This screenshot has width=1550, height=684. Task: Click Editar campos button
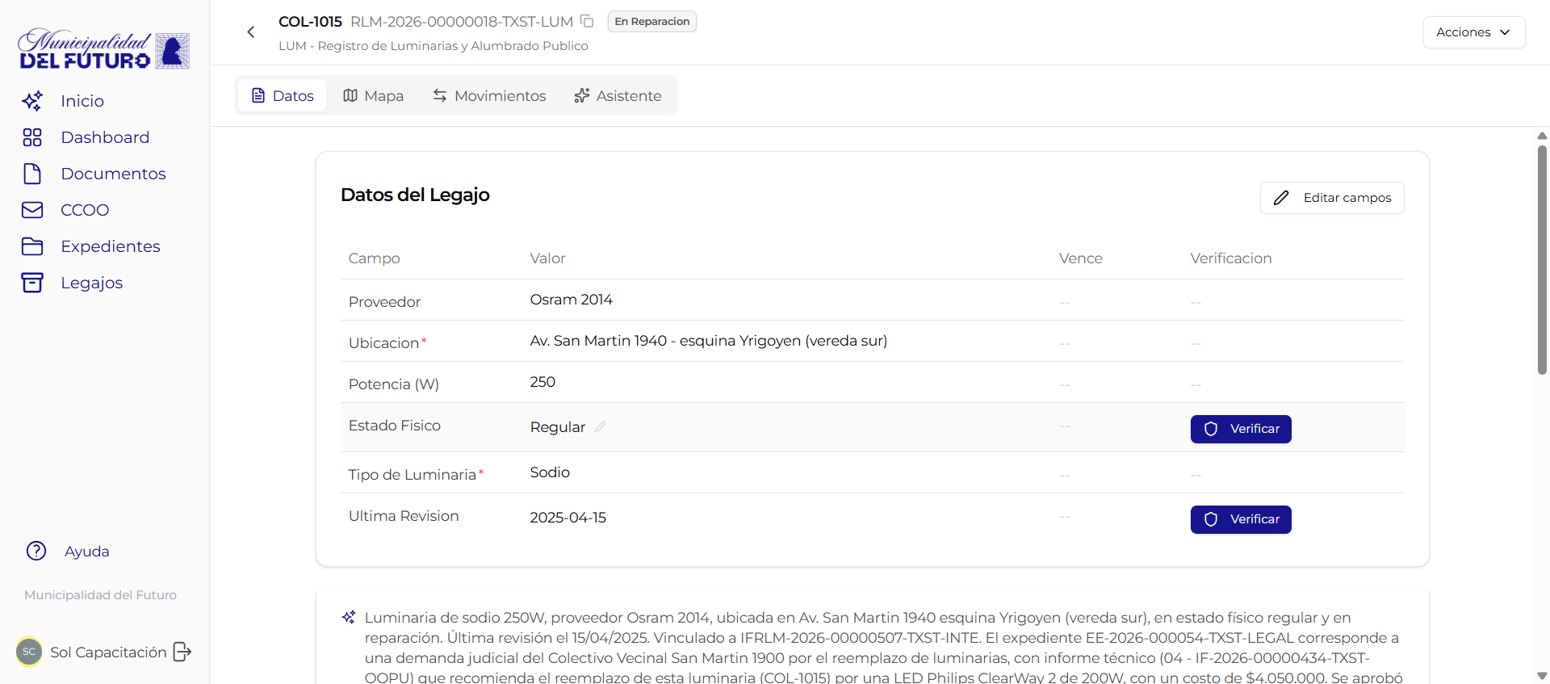click(x=1332, y=198)
